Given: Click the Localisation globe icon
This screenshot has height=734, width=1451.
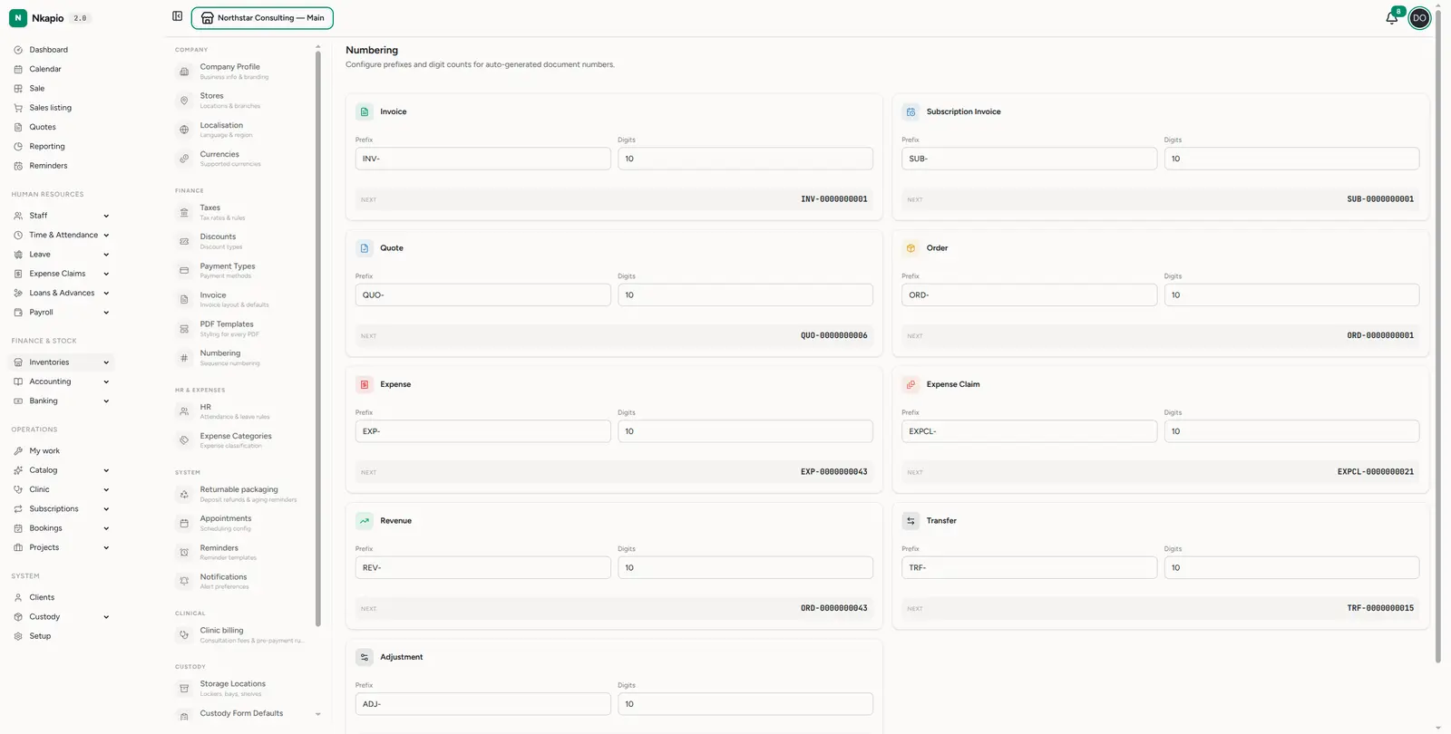Looking at the screenshot, I should click(184, 130).
